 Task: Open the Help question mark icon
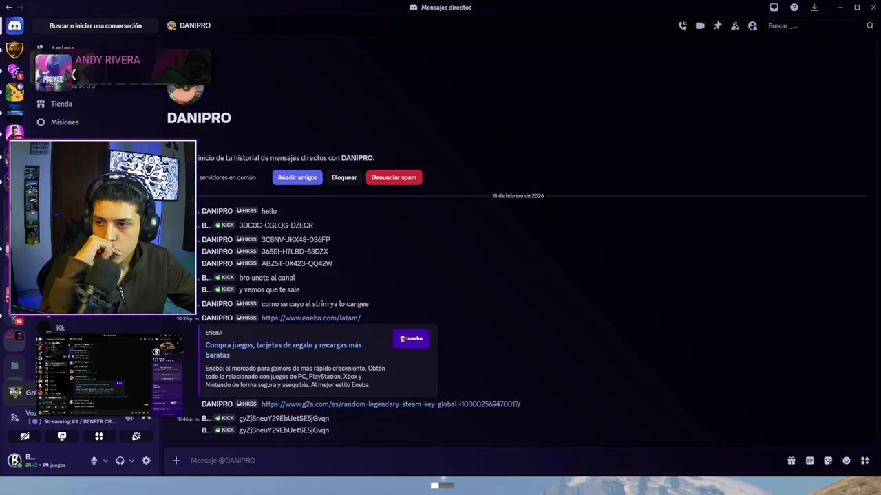coord(794,7)
